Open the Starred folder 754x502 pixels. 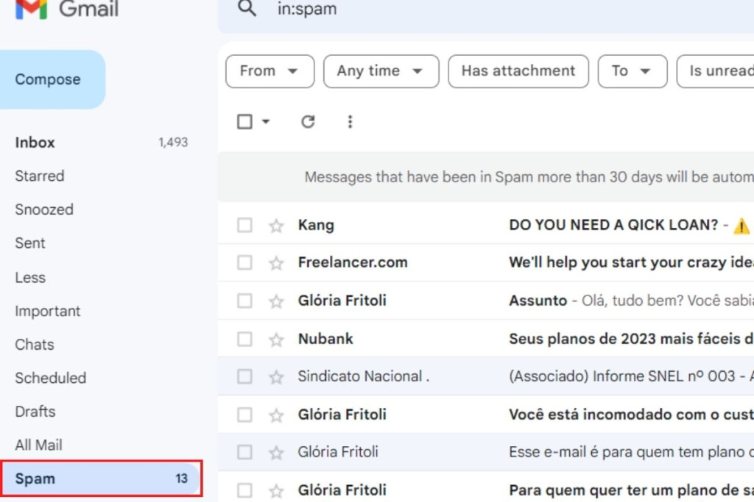point(101,176)
